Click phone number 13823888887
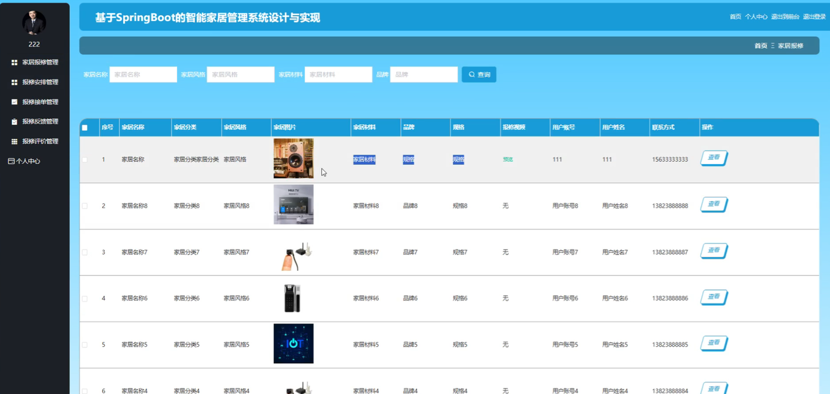Image resolution: width=830 pixels, height=394 pixels. (x=670, y=252)
